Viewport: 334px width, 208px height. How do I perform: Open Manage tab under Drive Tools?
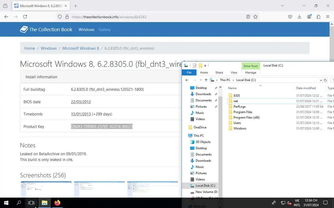tap(251, 73)
